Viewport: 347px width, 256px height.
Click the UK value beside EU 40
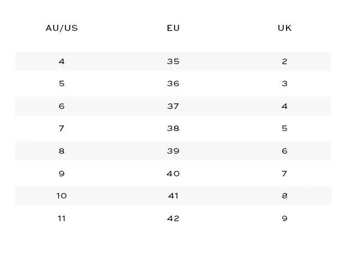point(284,174)
